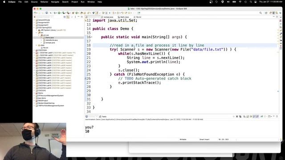This screenshot has height=160, width=285.
Task: Maximize the Console view
Action: [x=277, y=116]
